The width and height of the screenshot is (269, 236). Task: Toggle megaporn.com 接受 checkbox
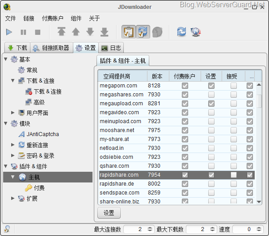click(234, 86)
